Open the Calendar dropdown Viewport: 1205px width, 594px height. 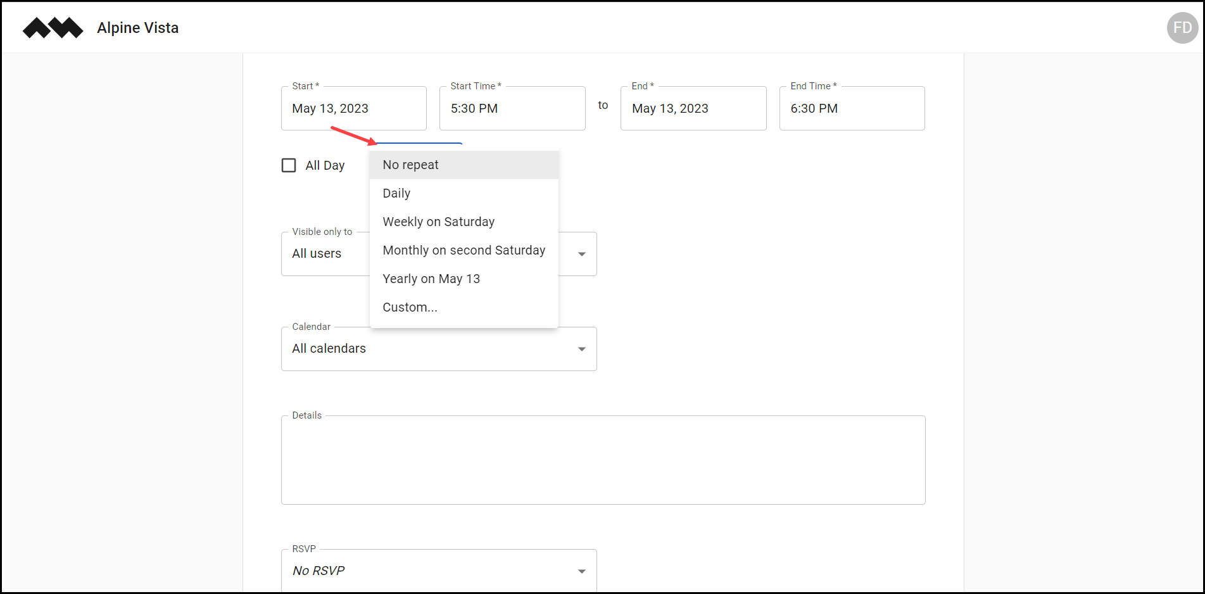[x=439, y=349]
